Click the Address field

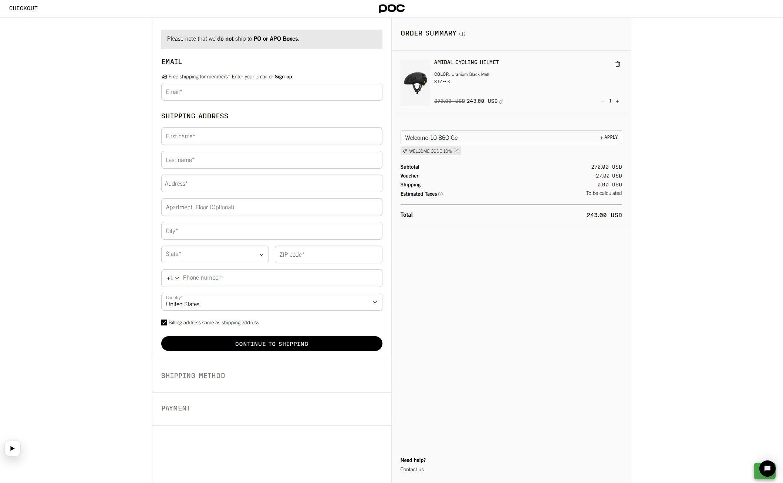click(271, 183)
